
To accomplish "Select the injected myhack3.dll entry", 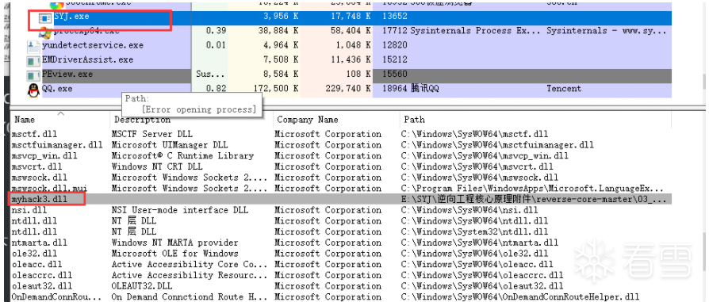I will [x=40, y=200].
